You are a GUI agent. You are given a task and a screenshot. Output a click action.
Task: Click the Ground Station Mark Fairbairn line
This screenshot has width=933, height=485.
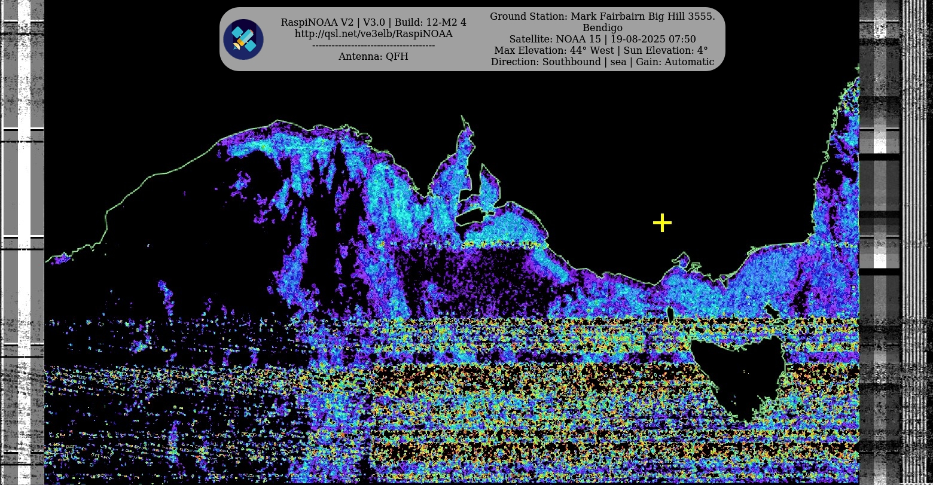(602, 16)
